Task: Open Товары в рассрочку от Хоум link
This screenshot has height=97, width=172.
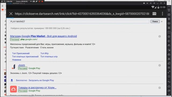Action: tap(37, 88)
